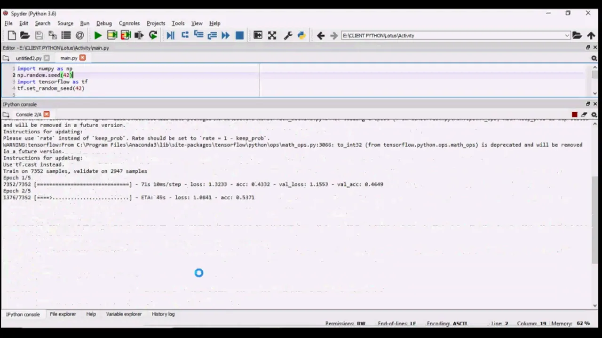
Task: Re-run the last script icon
Action: 153,35
